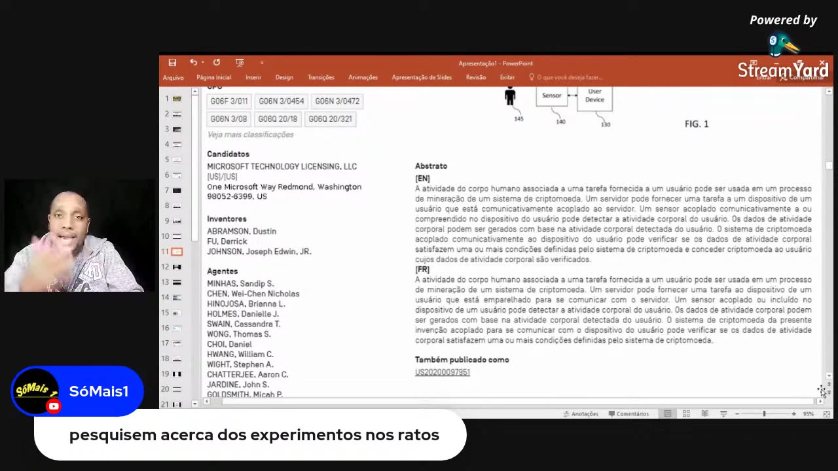Click horizontal scrollbar right arrow
The image size is (838, 471).
(819, 402)
